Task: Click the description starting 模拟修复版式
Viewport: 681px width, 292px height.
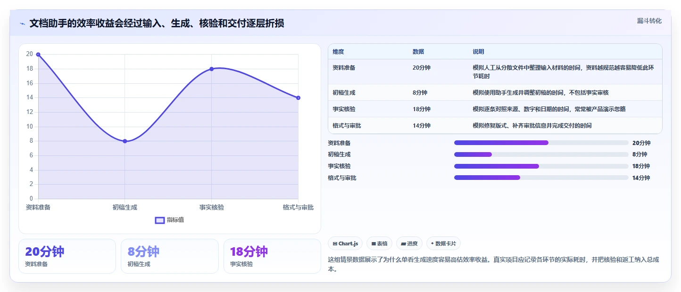Action: click(532, 126)
